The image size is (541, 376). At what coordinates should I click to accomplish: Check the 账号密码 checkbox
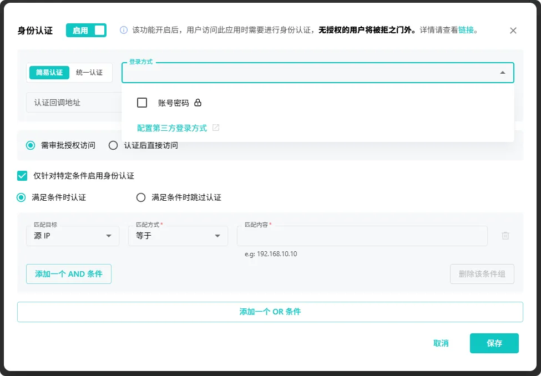click(142, 103)
